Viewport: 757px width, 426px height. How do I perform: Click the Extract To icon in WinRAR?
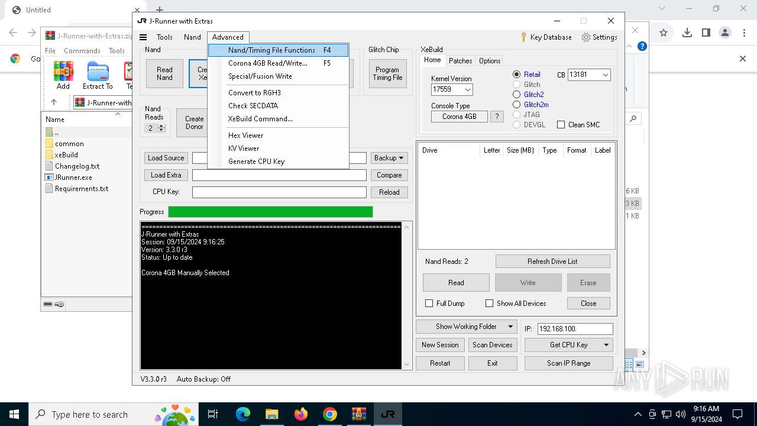[x=98, y=75]
